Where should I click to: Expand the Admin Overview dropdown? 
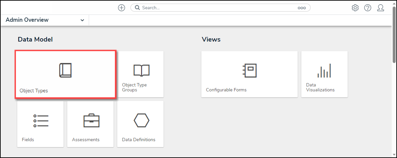tap(45, 20)
